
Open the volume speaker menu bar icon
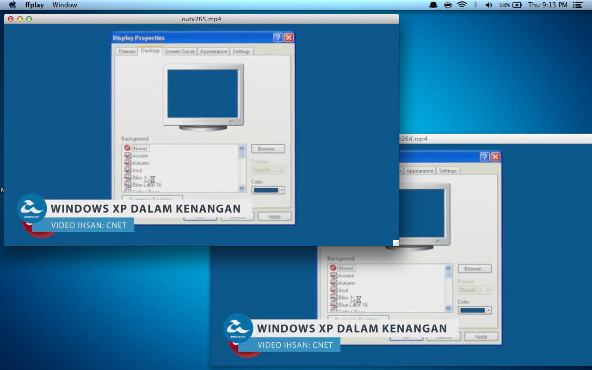click(489, 5)
